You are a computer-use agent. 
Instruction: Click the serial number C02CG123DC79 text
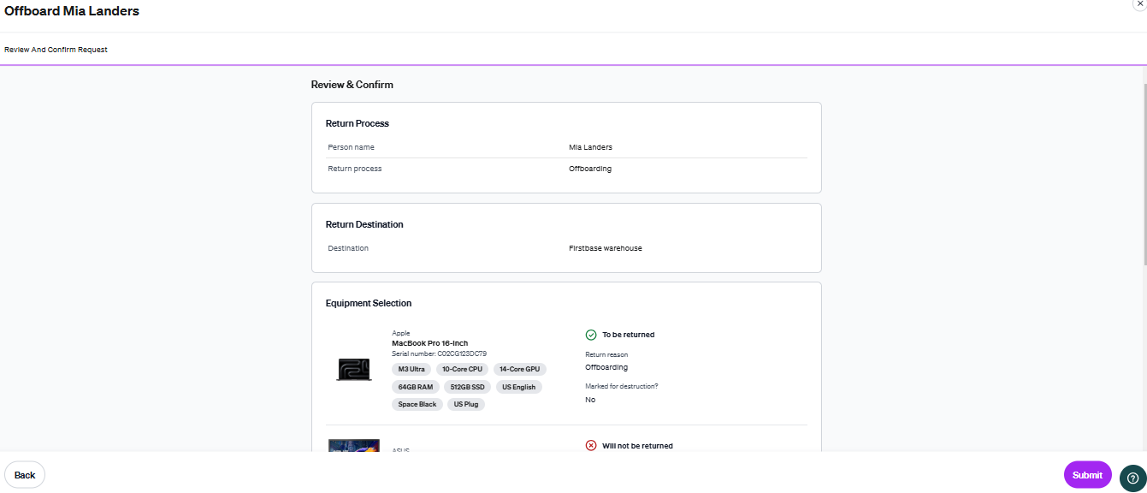coord(440,353)
